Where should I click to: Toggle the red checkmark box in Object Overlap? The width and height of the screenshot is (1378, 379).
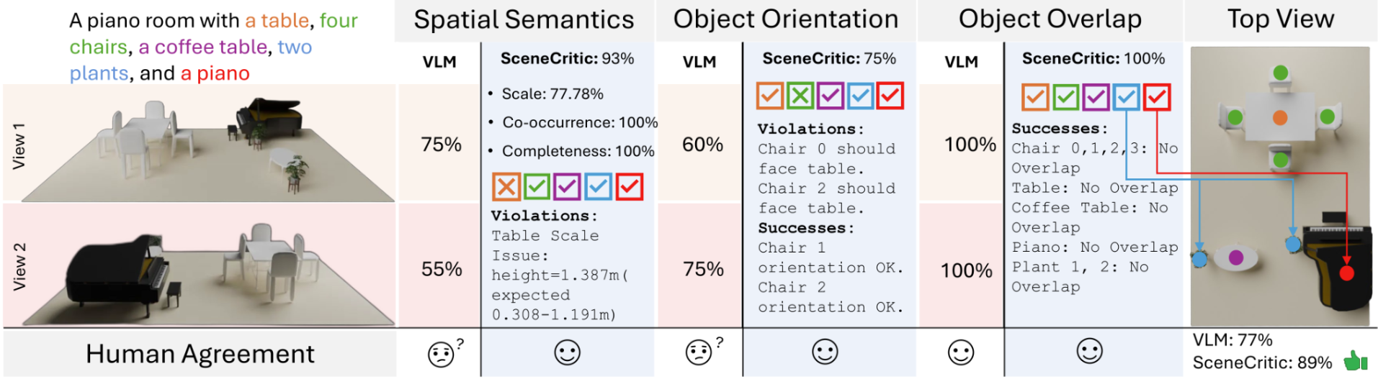1157,97
